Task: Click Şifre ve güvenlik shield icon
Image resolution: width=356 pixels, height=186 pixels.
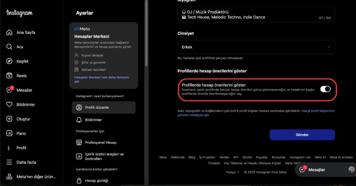Action: tap(76, 62)
